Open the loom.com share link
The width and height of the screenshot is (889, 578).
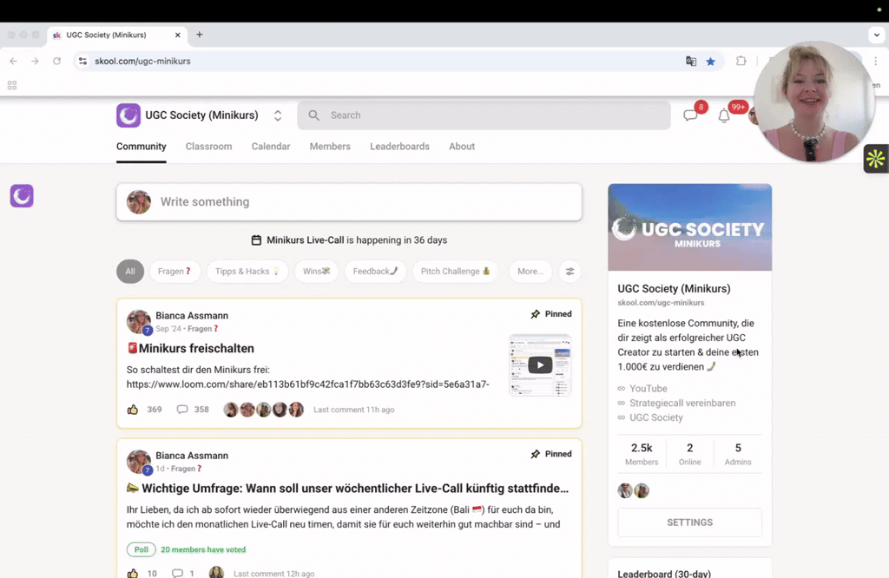point(308,384)
